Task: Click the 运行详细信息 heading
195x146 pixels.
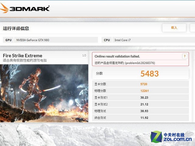Action: [x=16, y=28]
